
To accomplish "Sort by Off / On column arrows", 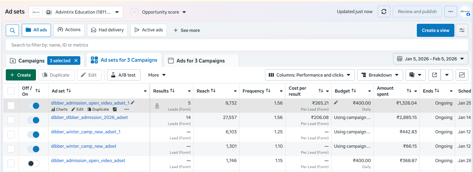I will pos(38,91).
